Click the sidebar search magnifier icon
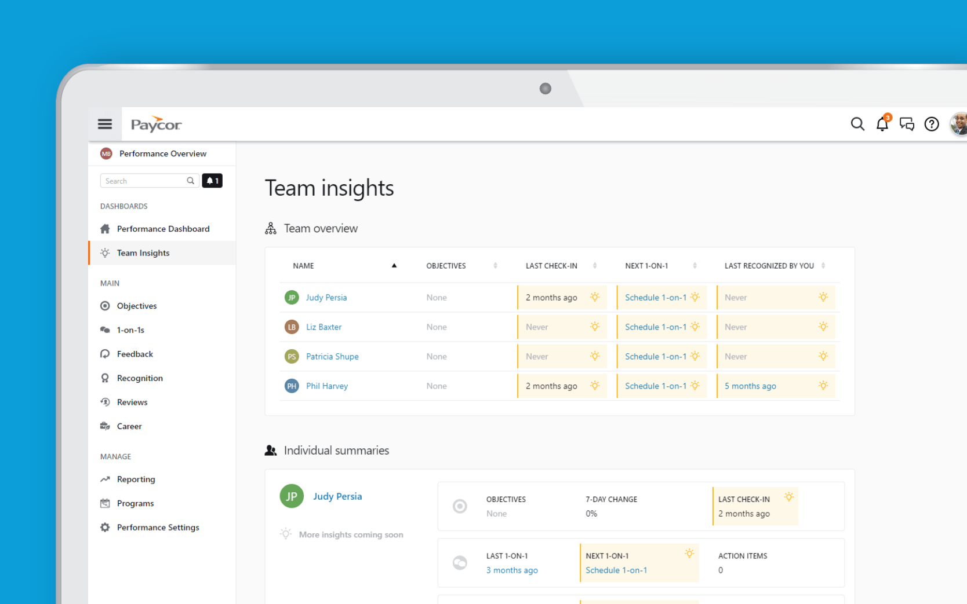The height and width of the screenshot is (604, 967). (x=190, y=181)
